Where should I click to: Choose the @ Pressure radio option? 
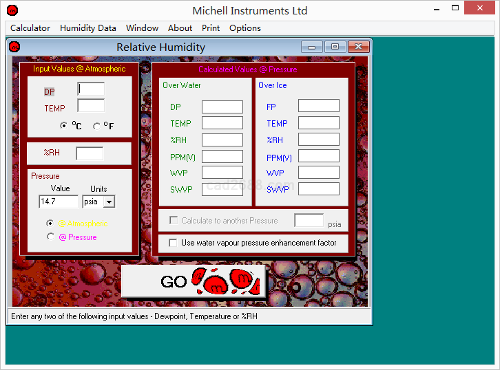pyautogui.click(x=50, y=237)
